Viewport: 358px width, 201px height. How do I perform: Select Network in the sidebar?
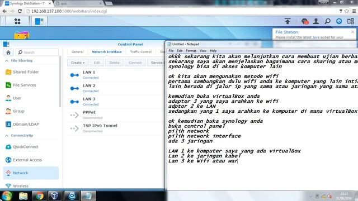click(31, 173)
